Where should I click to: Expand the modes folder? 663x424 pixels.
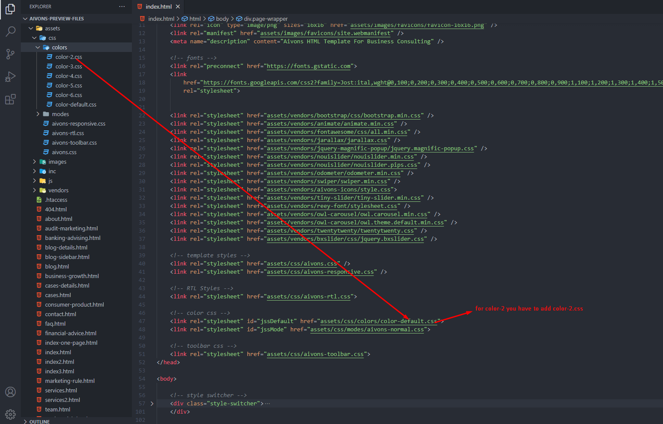(38, 114)
